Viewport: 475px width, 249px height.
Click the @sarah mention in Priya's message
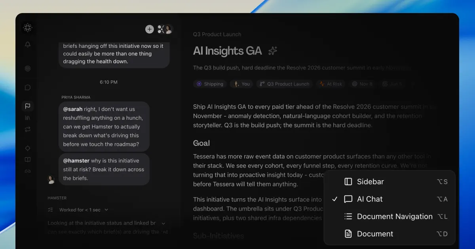(73, 109)
